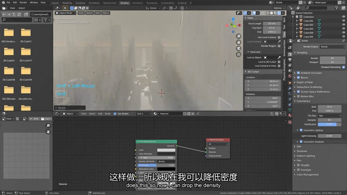347x195 pixels.
Task: Open Texture properties checker icon
Action: [290, 122]
